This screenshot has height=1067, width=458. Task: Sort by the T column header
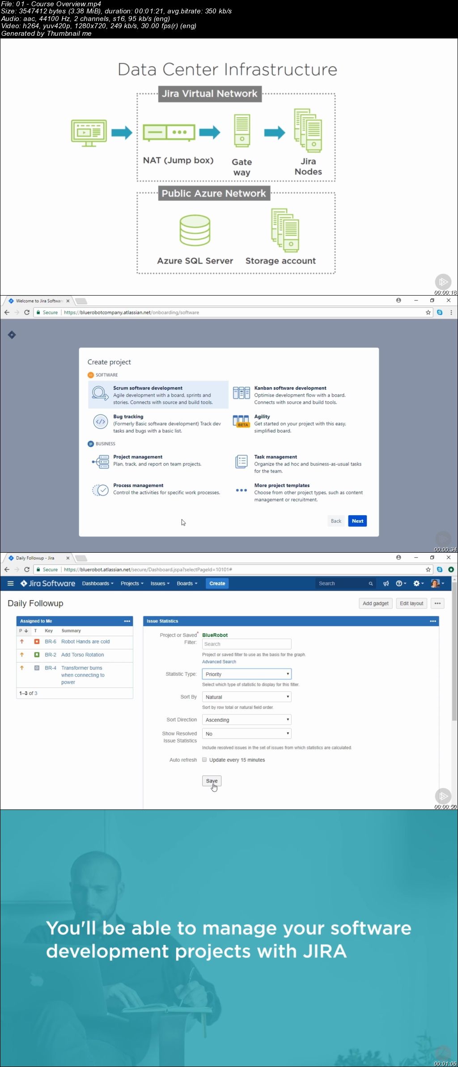[35, 631]
